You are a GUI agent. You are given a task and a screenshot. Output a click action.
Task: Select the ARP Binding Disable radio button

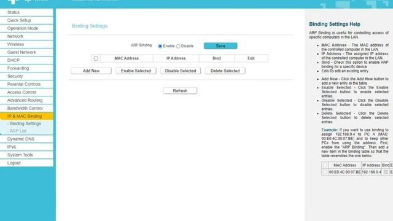click(178, 47)
